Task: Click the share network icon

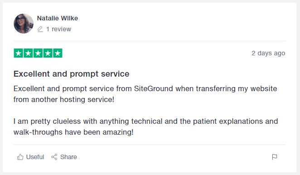Action: pyautogui.click(x=54, y=157)
